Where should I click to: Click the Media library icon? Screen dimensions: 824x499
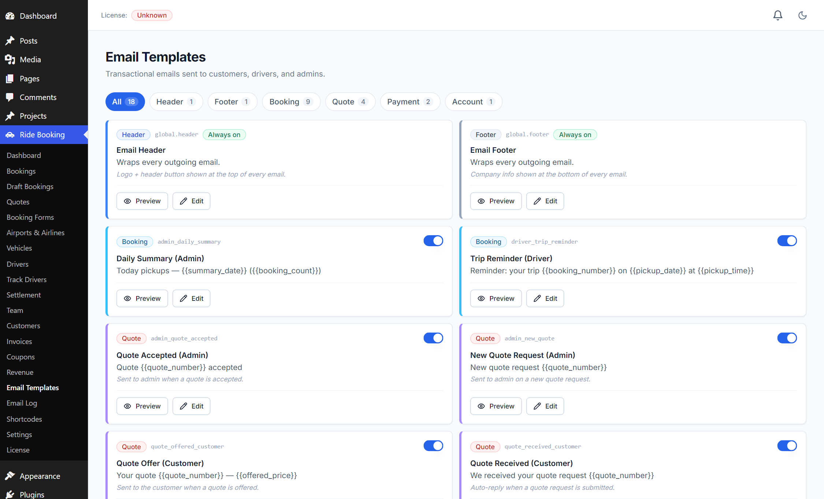pyautogui.click(x=10, y=59)
